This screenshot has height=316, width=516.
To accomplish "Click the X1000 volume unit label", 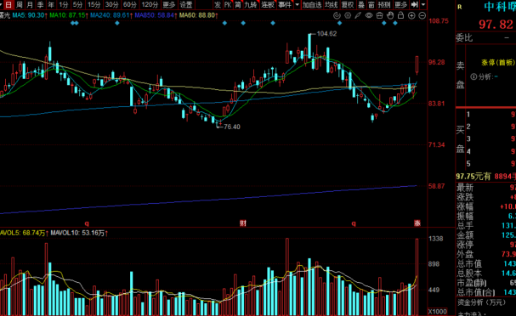I will click(437, 312).
